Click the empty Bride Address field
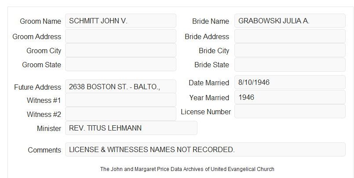Image resolution: width=354 pixels, height=178 pixels. point(290,36)
